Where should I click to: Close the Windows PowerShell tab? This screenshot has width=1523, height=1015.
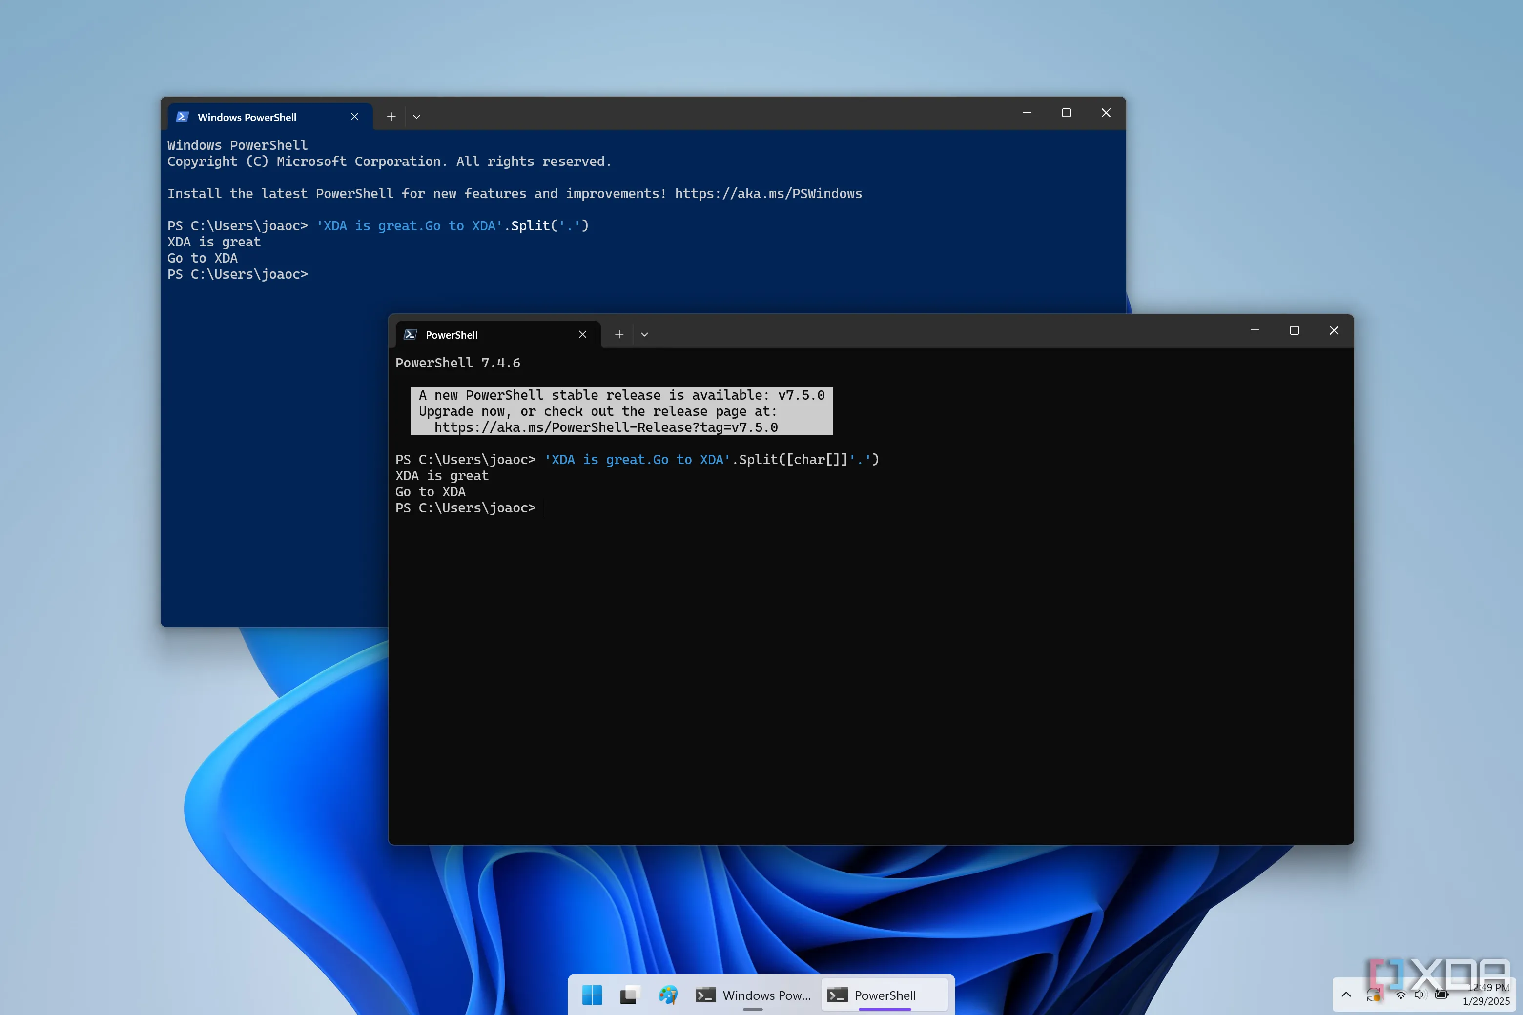tap(355, 117)
